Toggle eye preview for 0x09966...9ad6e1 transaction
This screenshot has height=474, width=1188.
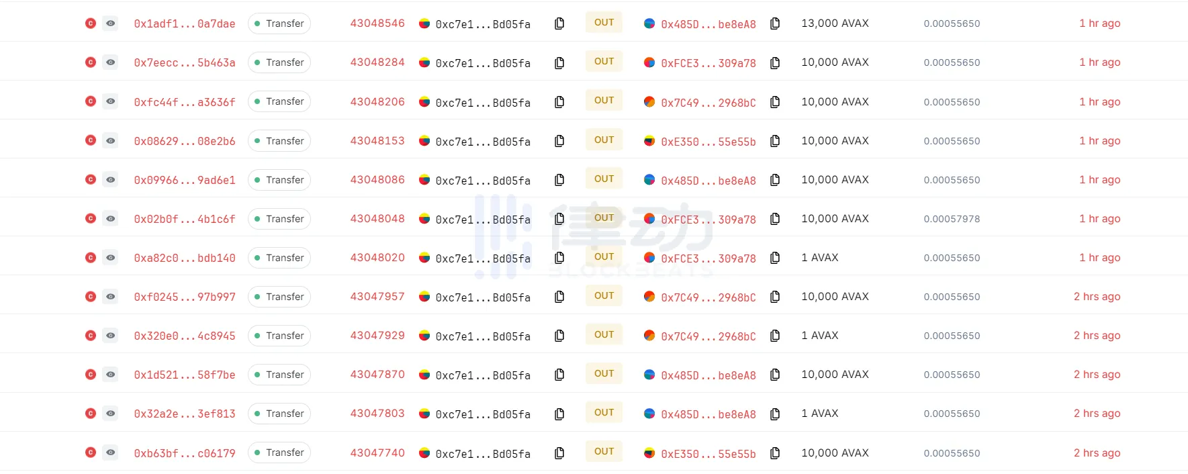tap(111, 180)
